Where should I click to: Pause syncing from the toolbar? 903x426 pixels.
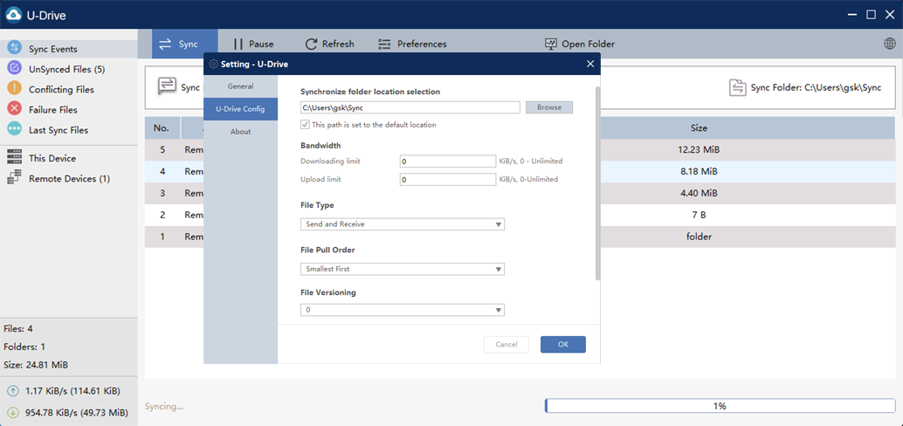253,44
